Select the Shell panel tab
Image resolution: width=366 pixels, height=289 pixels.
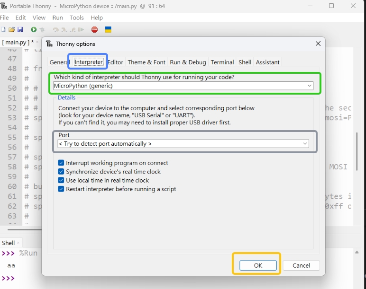(x=8, y=243)
